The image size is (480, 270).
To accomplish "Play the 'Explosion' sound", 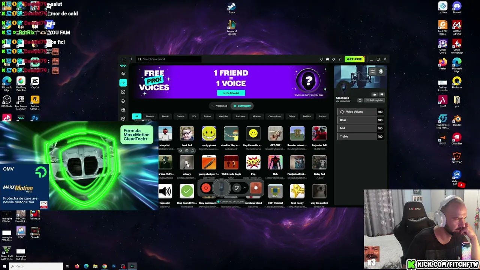I will tap(165, 192).
